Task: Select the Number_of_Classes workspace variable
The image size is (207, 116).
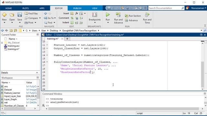Action: 14,106
